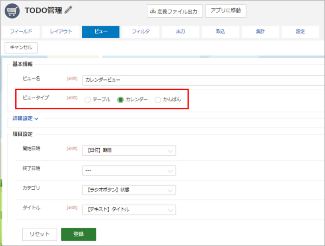Open the 設定 tab
Viewport: 325px width, 246px height.
click(x=300, y=32)
